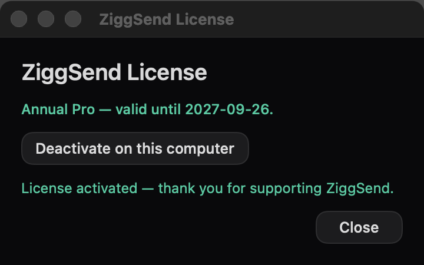The image size is (424, 265).
Task: Minimize window using middle traffic light button
Action: coord(46,19)
